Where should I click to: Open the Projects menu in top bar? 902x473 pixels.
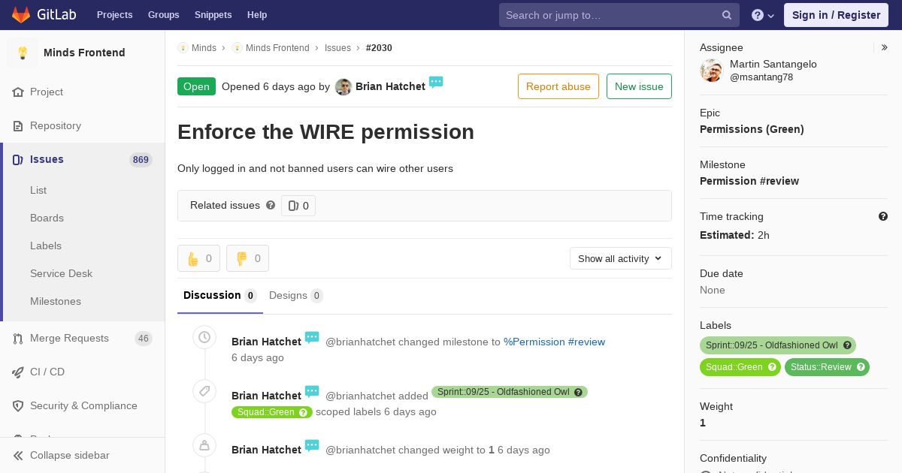114,15
